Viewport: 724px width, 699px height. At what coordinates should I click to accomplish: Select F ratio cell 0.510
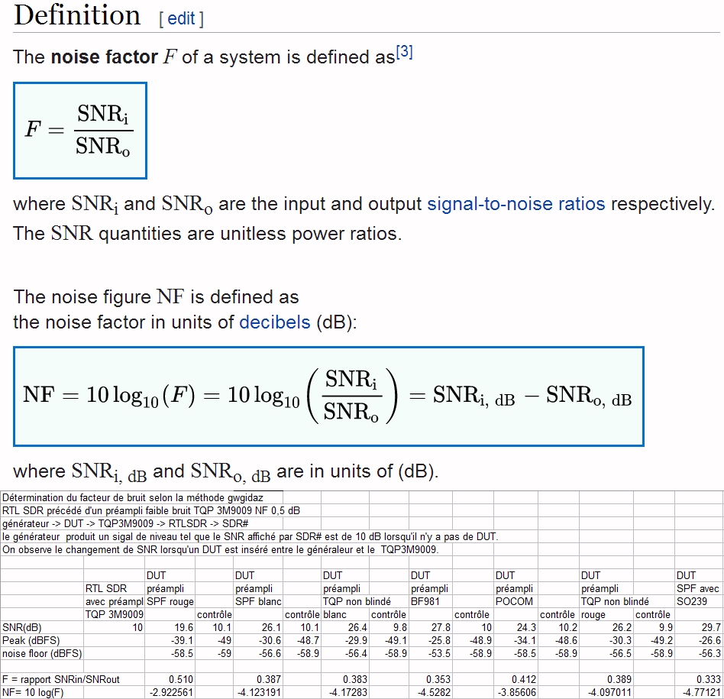tap(181, 679)
